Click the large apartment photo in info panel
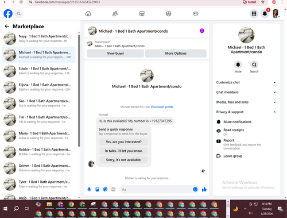Image resolution: width=287 pixels, height=218 pixels. [246, 35]
